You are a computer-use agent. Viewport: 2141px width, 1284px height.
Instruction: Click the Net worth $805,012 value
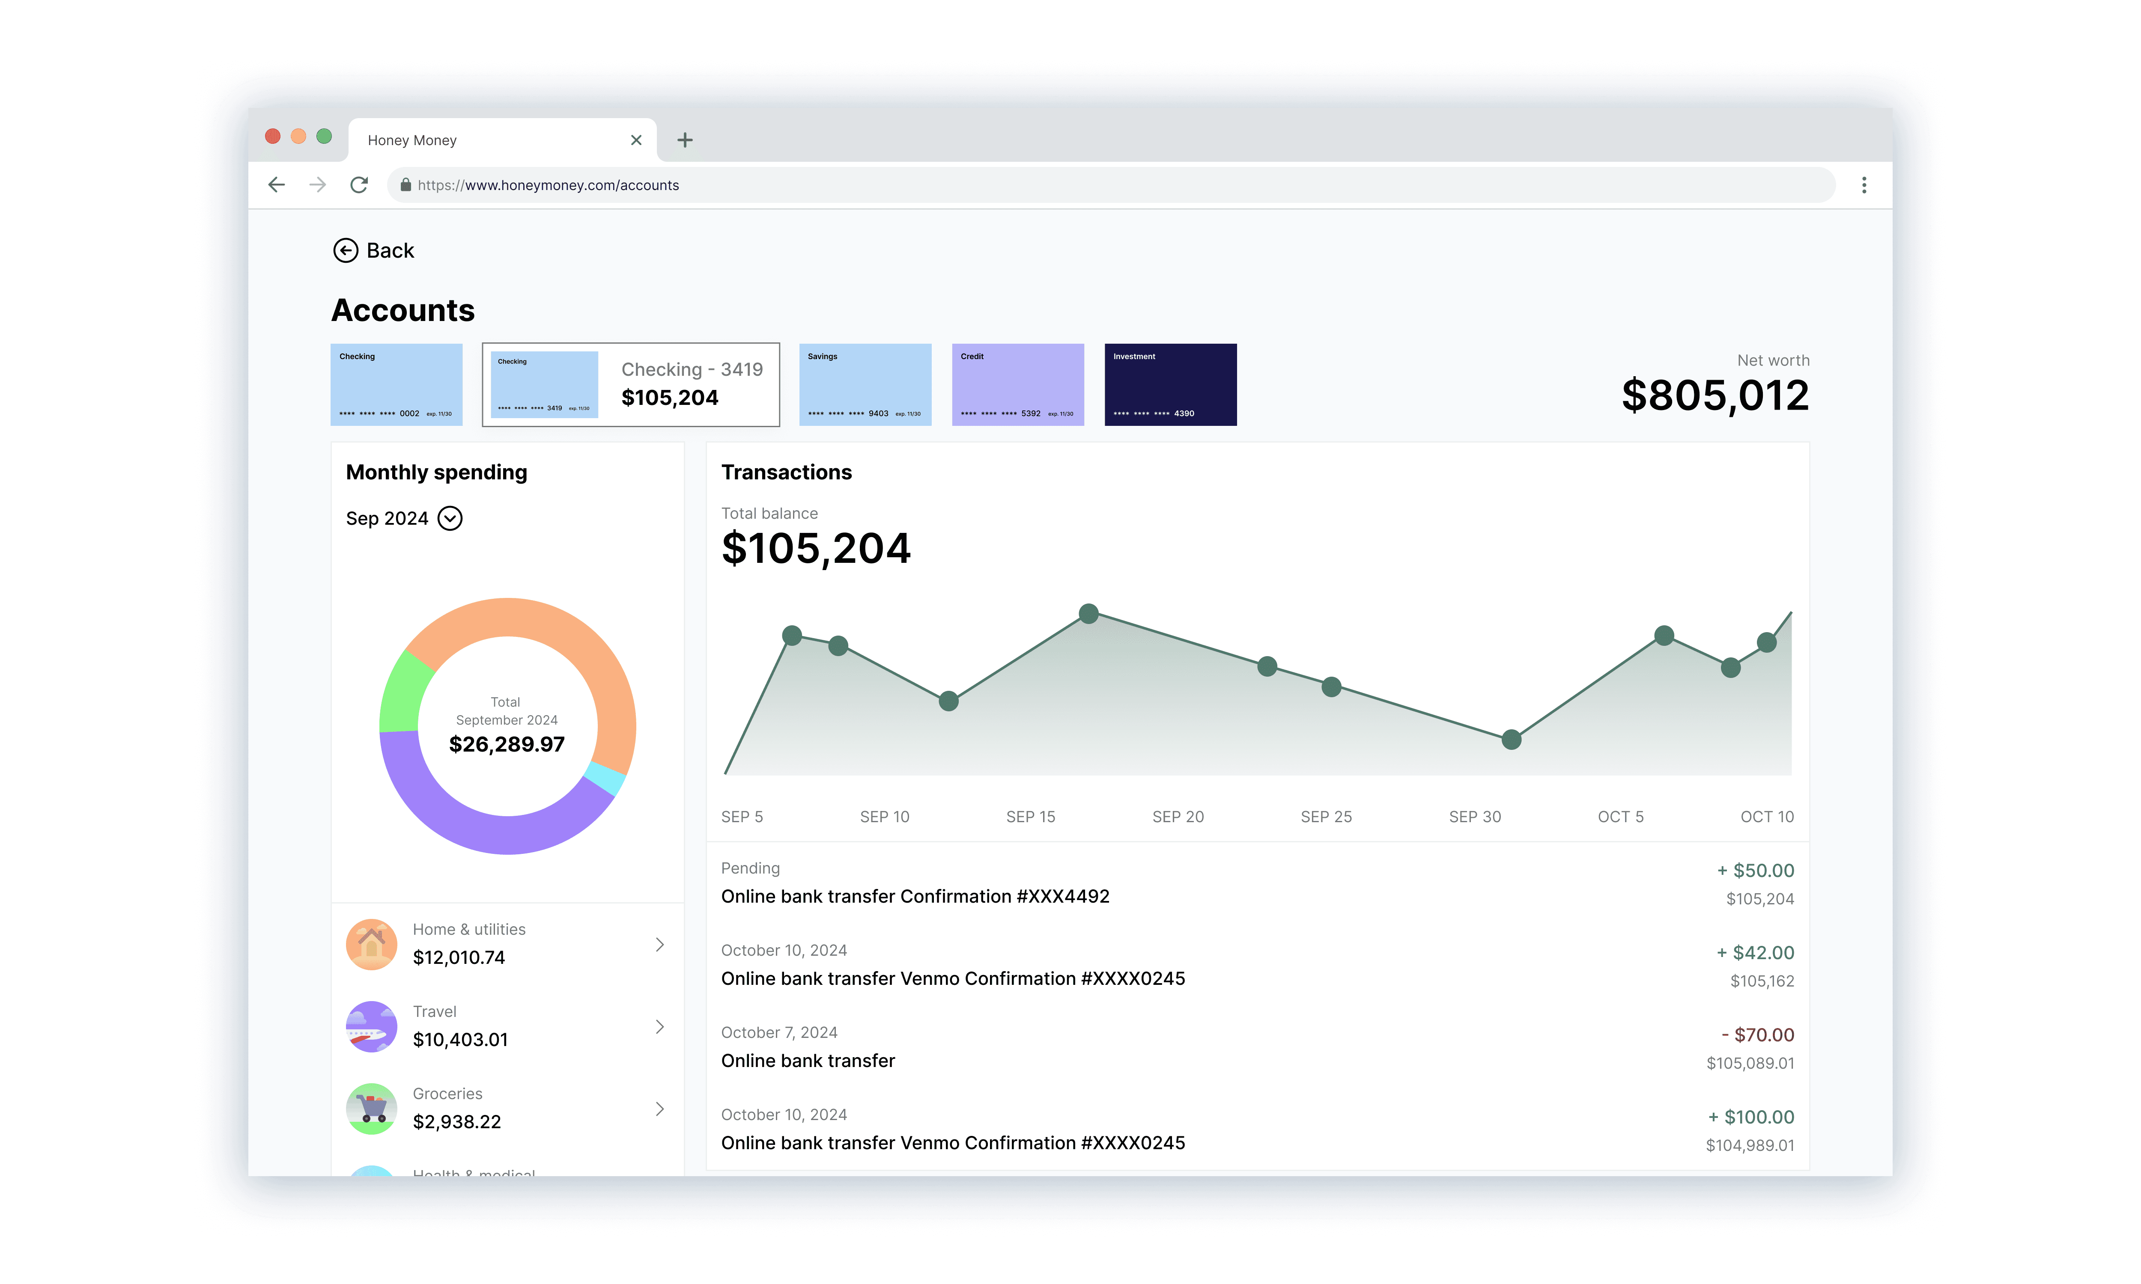pos(1715,395)
